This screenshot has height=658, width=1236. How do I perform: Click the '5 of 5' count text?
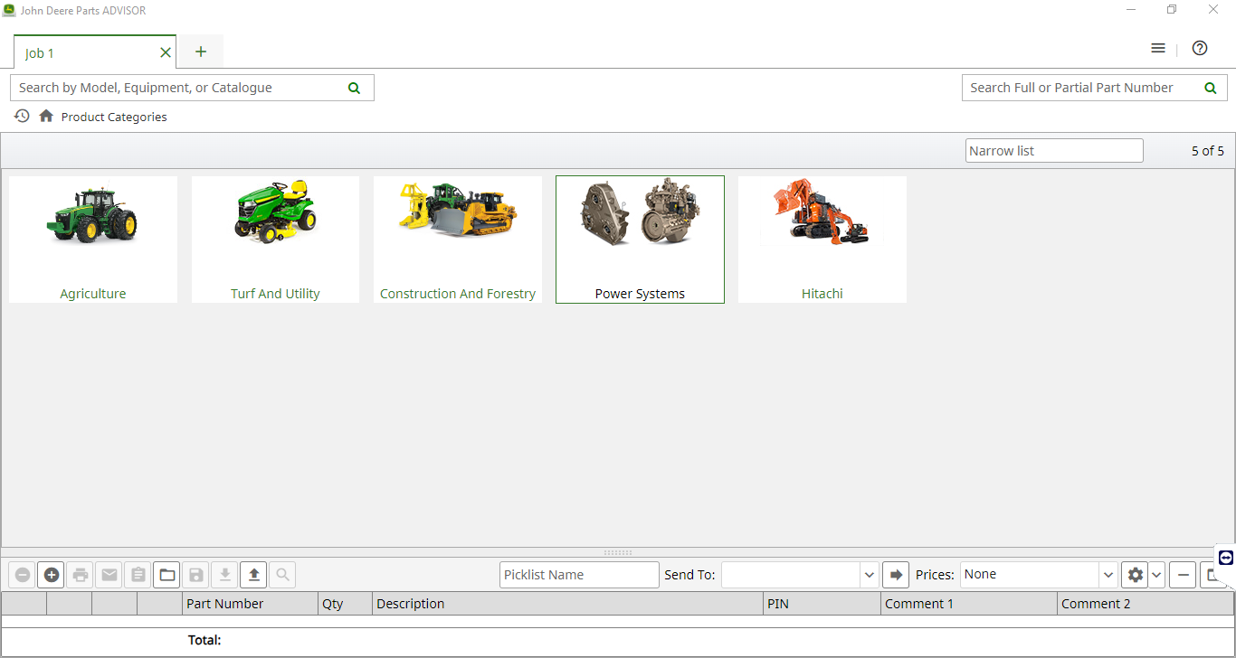point(1207,151)
